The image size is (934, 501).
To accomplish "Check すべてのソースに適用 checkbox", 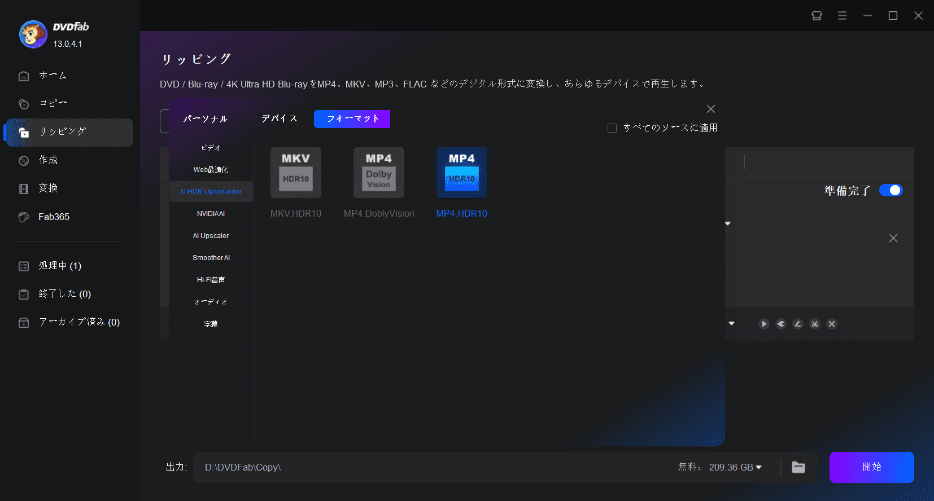I will coord(612,128).
